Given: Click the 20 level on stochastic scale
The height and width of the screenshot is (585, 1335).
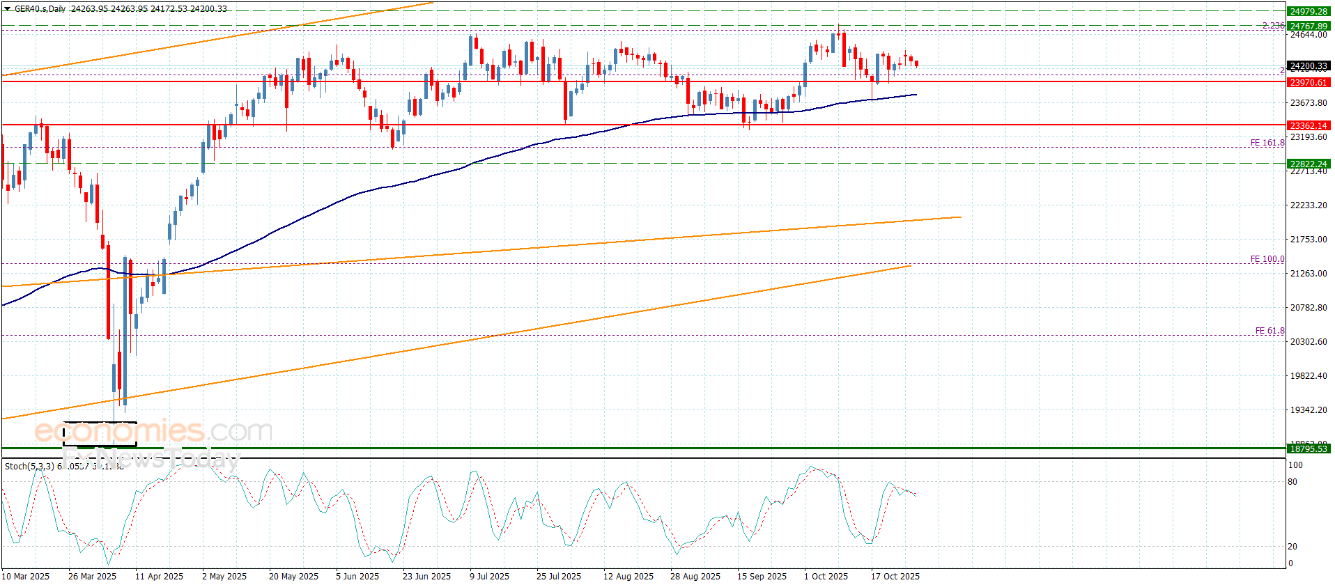Looking at the screenshot, I should coord(1292,547).
